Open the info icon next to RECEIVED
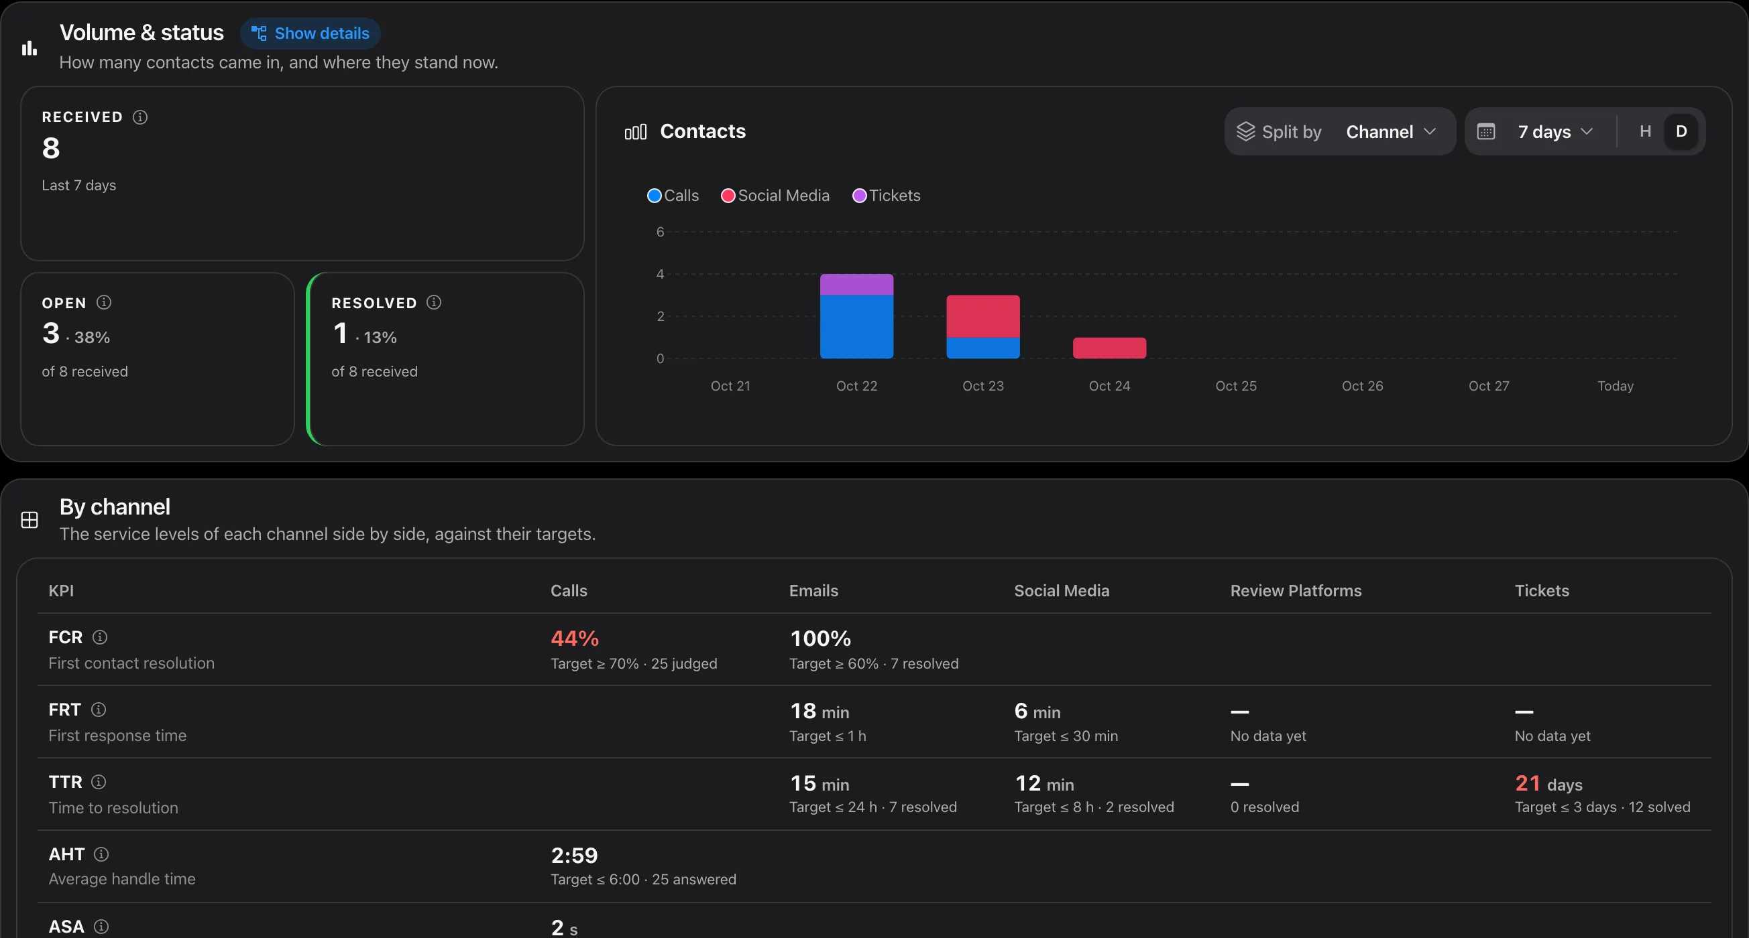This screenshot has width=1749, height=938. click(140, 117)
